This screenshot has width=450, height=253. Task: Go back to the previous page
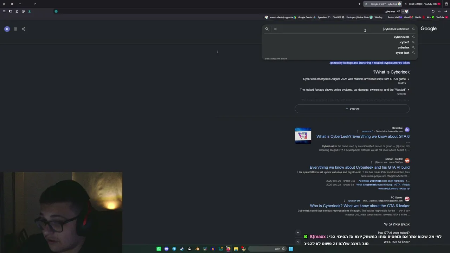point(445,11)
